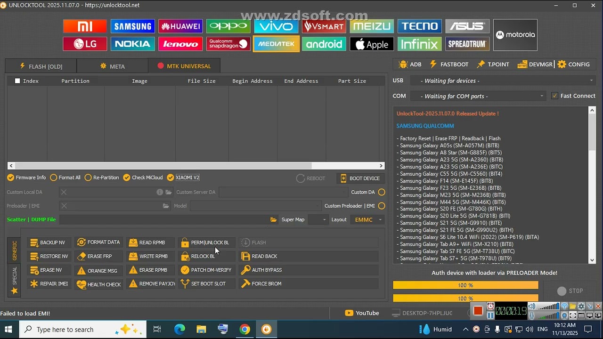
Task: Toggle the Firmware Info option
Action: click(26, 178)
